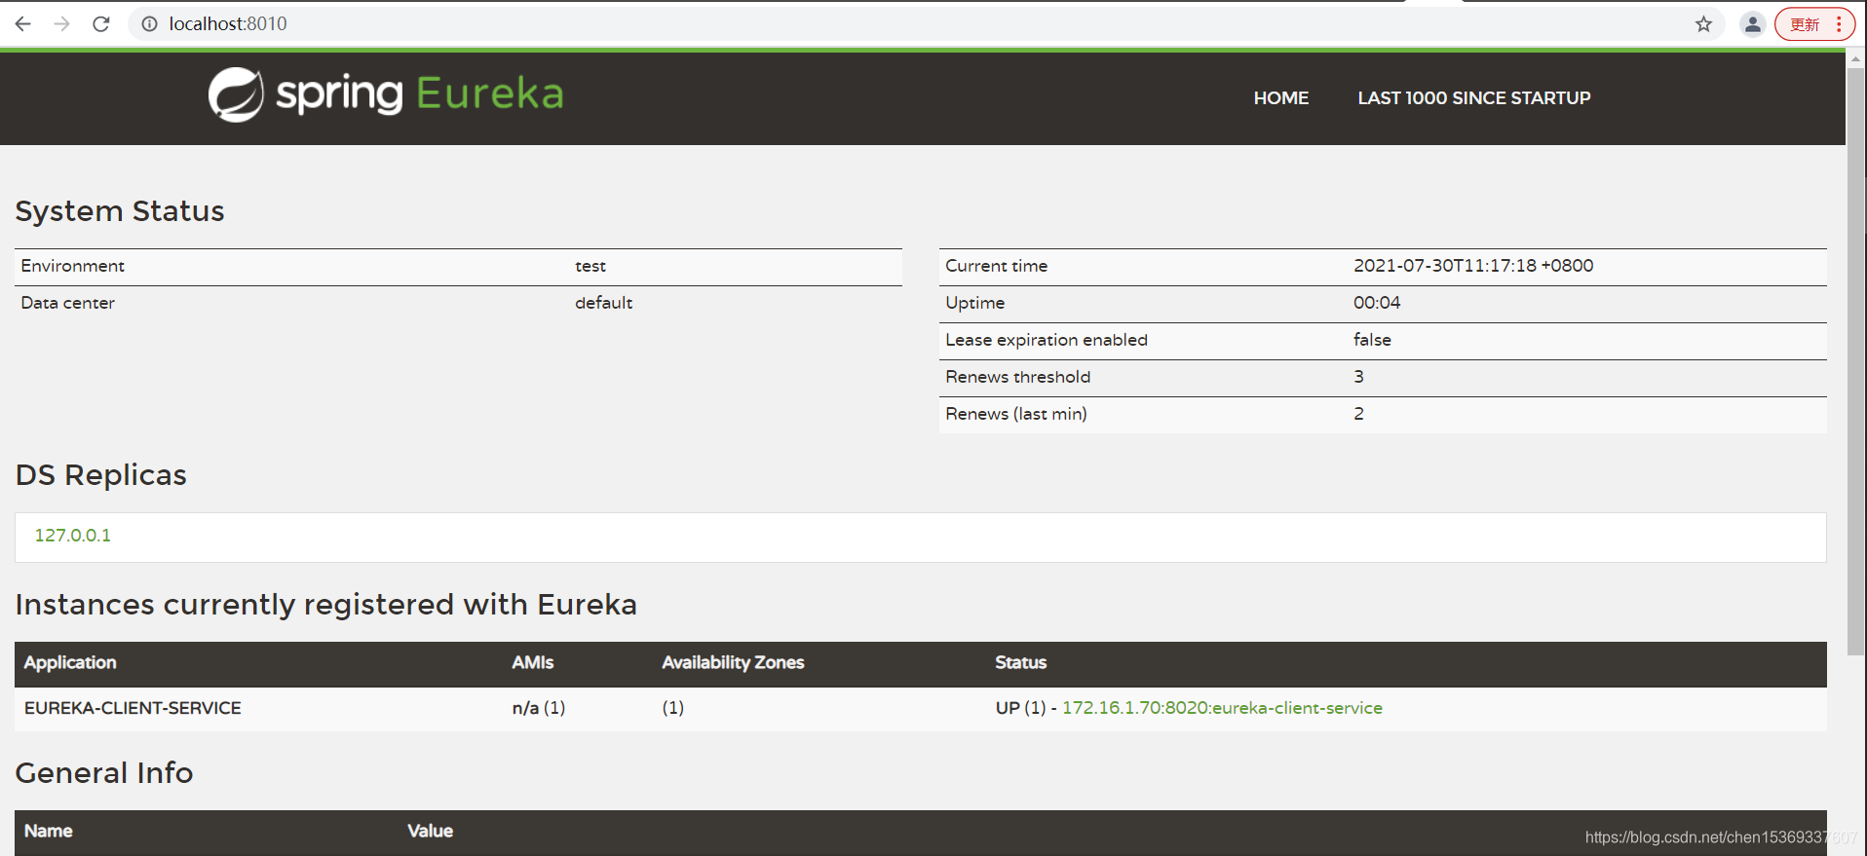Click the System Status heading
The image size is (1867, 856).
(120, 211)
